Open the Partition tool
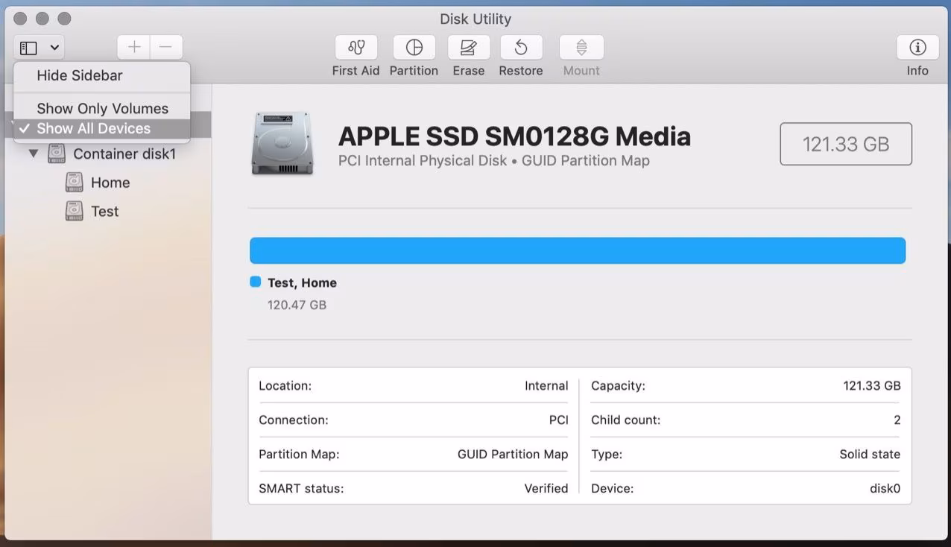This screenshot has height=547, width=951. (x=414, y=48)
